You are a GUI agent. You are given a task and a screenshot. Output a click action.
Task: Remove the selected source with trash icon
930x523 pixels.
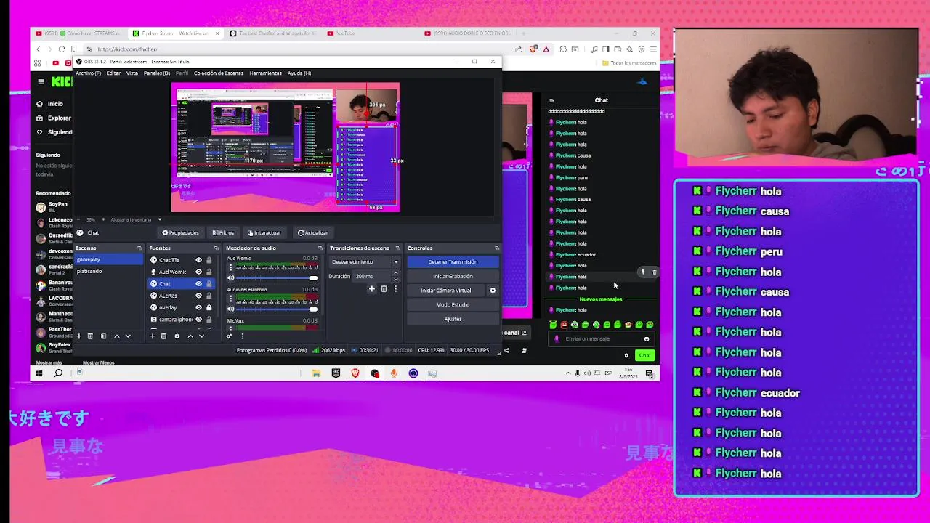163,336
